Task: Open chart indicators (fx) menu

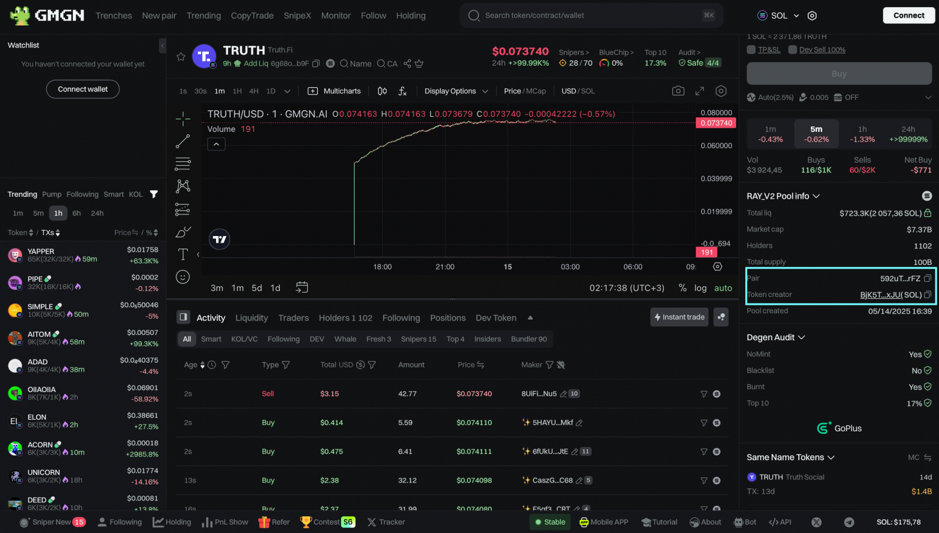Action: tap(403, 91)
